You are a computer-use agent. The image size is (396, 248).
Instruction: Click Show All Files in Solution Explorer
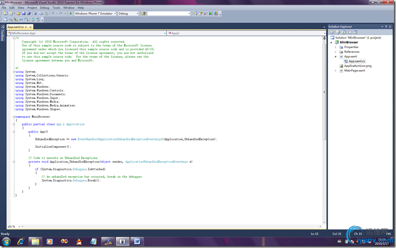click(338, 32)
